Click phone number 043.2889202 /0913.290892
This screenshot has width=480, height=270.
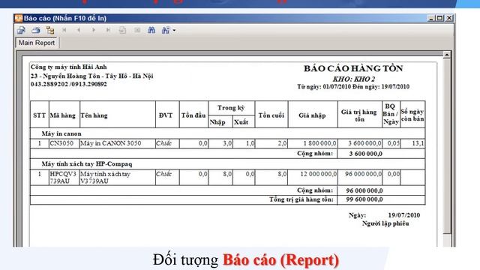point(69,84)
